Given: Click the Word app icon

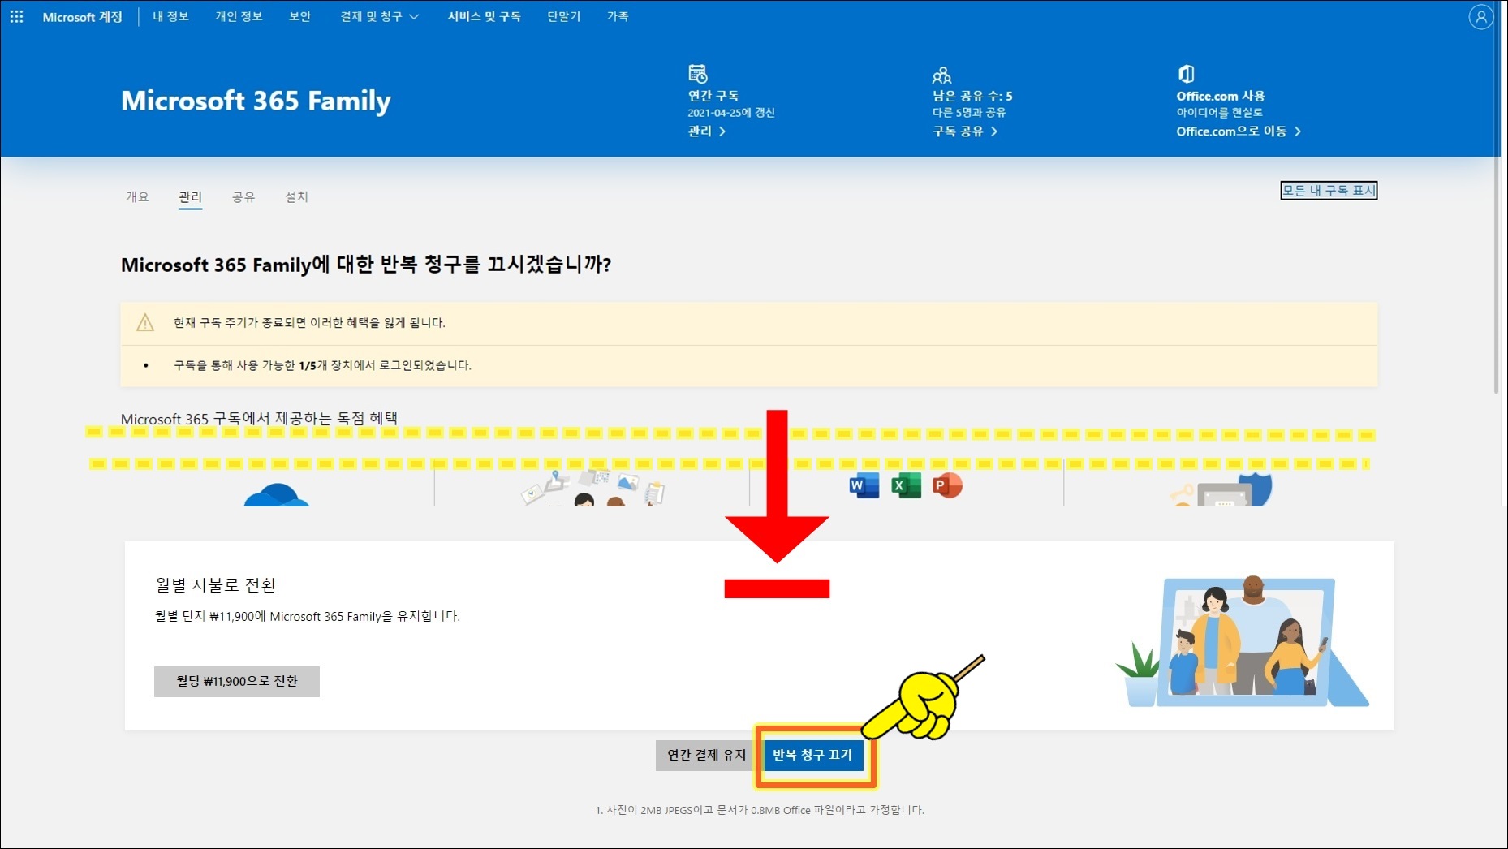Looking at the screenshot, I should coord(864,485).
